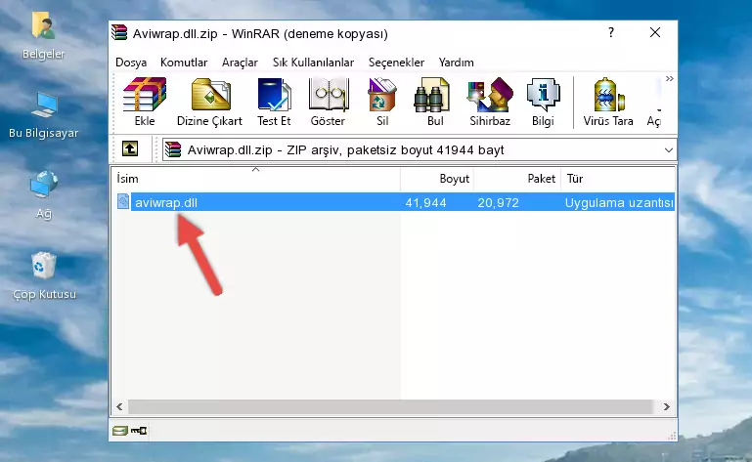Screen dimensions: 752x462
Task: Open the address bar path dropdown
Action: [669, 150]
